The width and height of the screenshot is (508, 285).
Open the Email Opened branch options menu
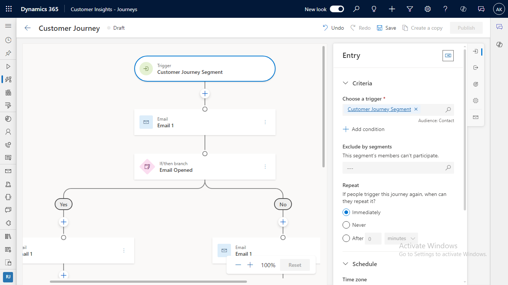(x=265, y=167)
